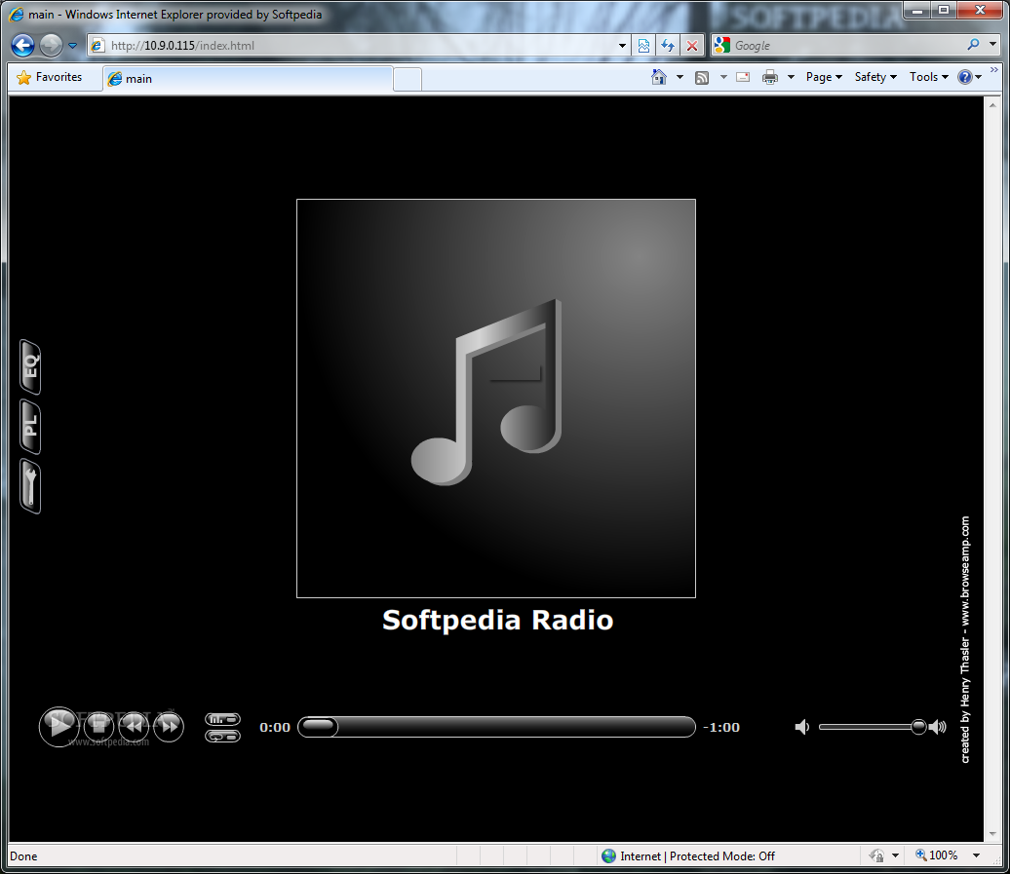This screenshot has width=1010, height=874.
Task: Click the Google search provider icon
Action: click(x=722, y=45)
